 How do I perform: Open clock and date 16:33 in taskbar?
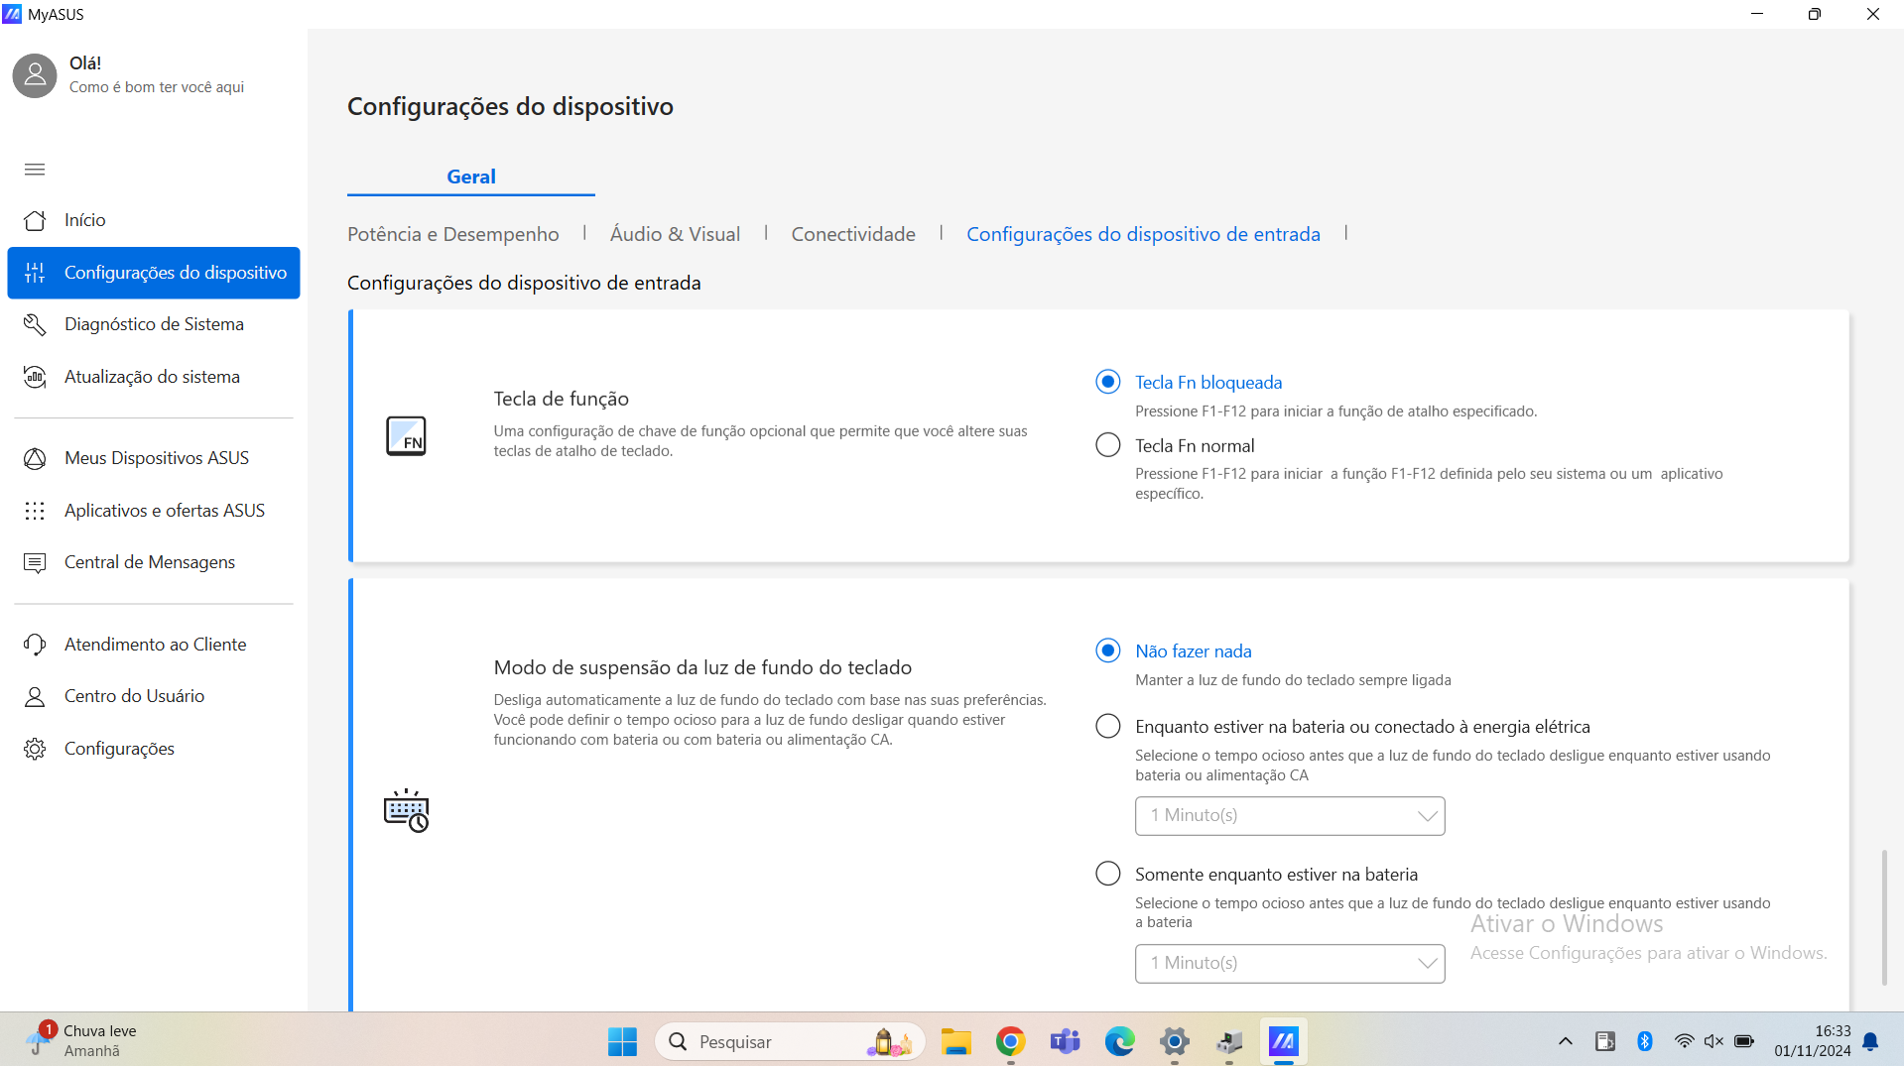(x=1813, y=1041)
